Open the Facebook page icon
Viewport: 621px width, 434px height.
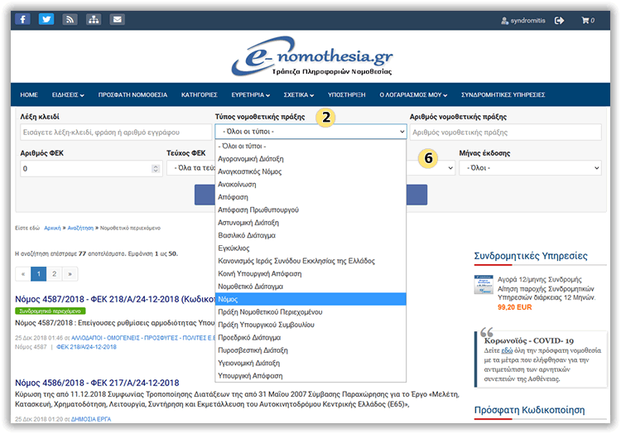pos(22,20)
